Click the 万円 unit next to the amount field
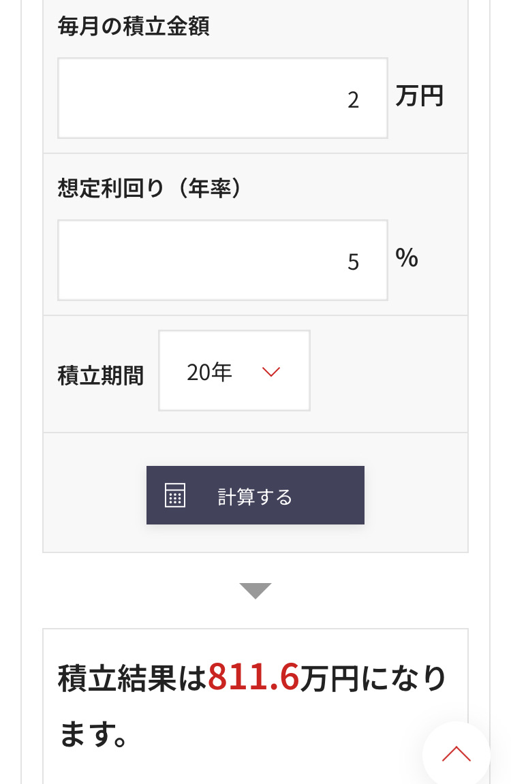The height and width of the screenshot is (784, 511). pos(419,97)
